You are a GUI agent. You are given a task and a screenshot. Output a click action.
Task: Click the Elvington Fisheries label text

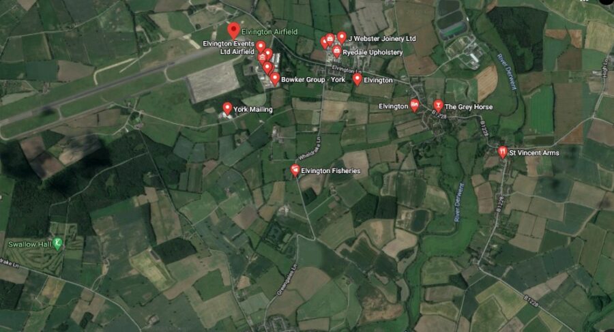click(x=330, y=170)
